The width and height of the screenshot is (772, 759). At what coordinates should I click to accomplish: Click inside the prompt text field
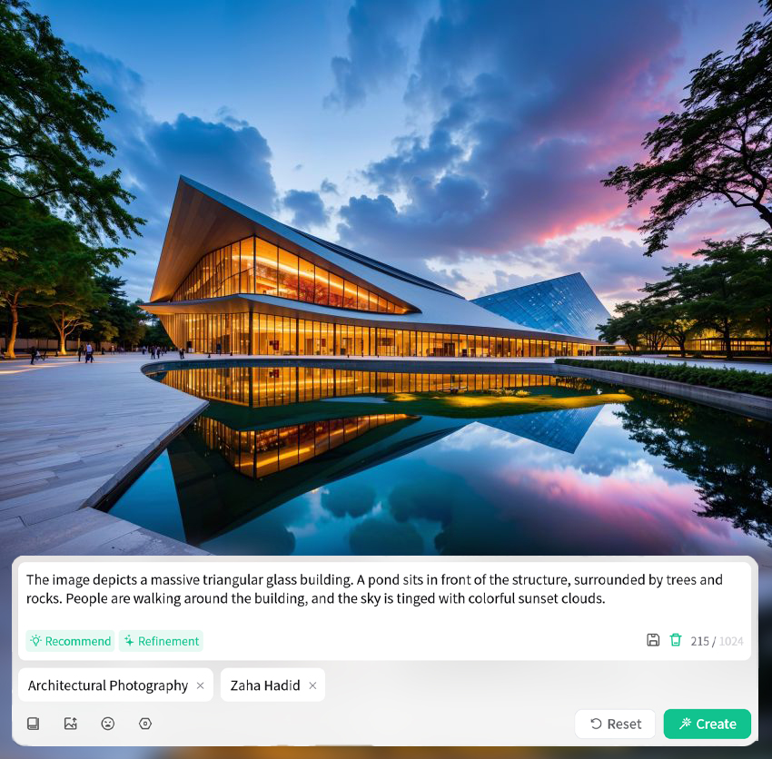(384, 596)
